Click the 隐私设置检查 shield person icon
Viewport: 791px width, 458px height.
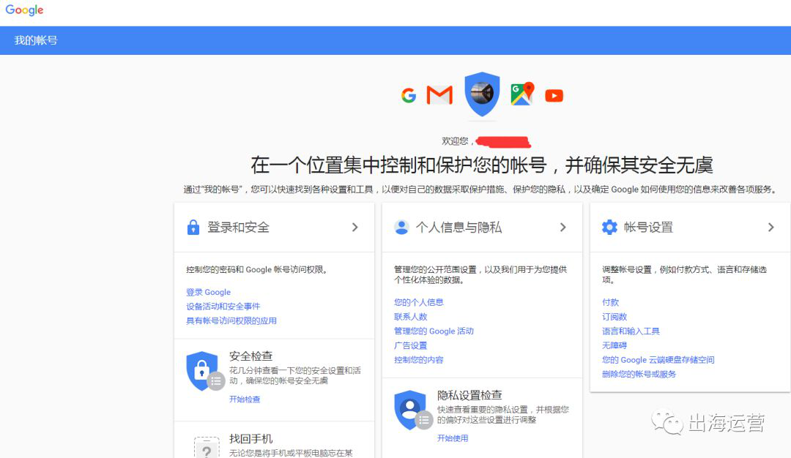tap(412, 410)
